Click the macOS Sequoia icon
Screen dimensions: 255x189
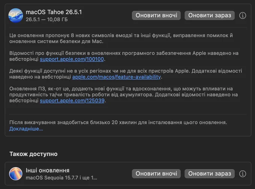(x=16, y=174)
